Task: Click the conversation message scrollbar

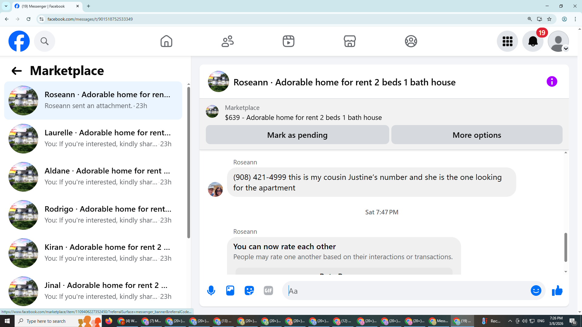Action: click(x=565, y=247)
